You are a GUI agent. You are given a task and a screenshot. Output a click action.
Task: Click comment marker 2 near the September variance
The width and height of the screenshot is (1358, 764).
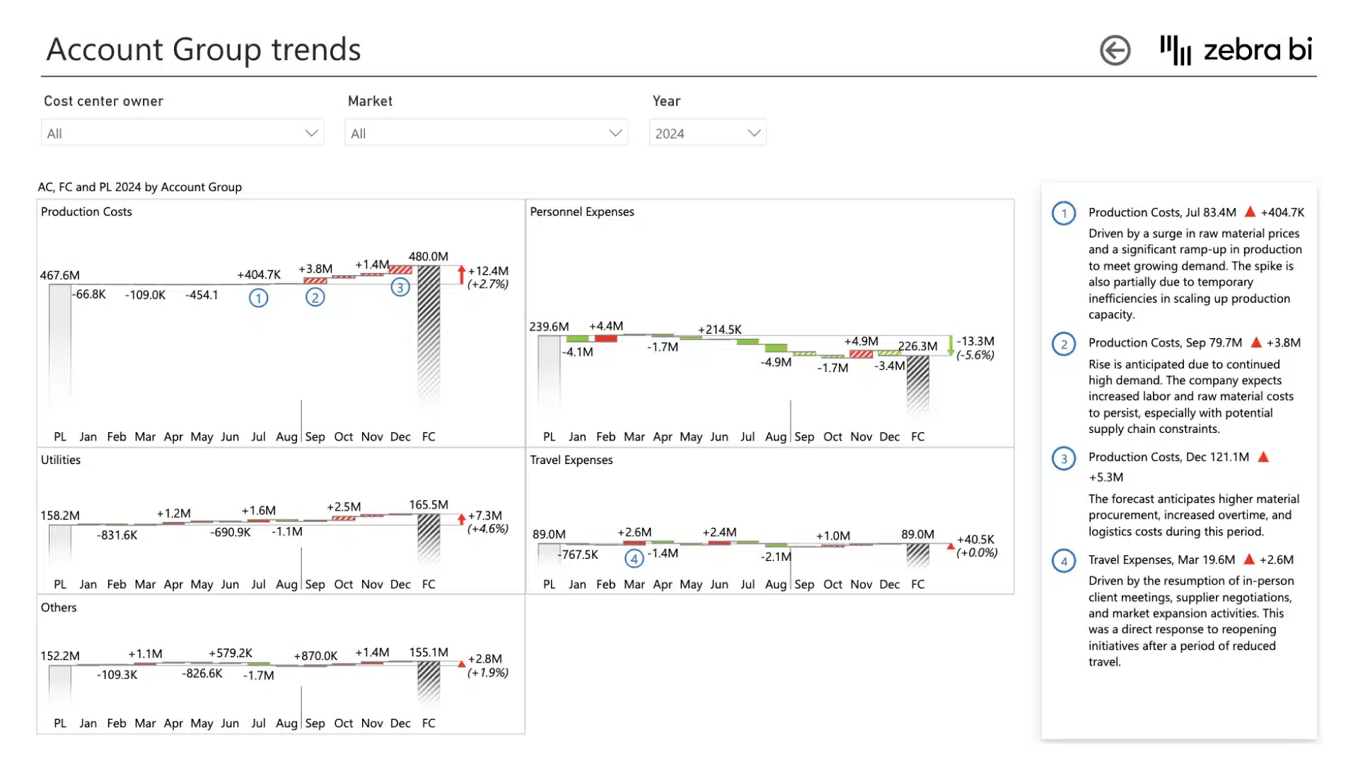pyautogui.click(x=315, y=298)
